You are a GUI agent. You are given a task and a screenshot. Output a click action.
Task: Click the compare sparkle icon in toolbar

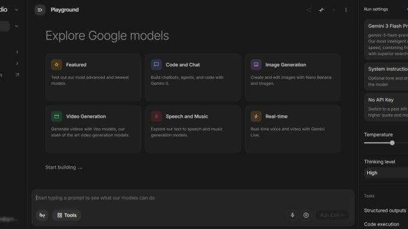tap(322, 10)
